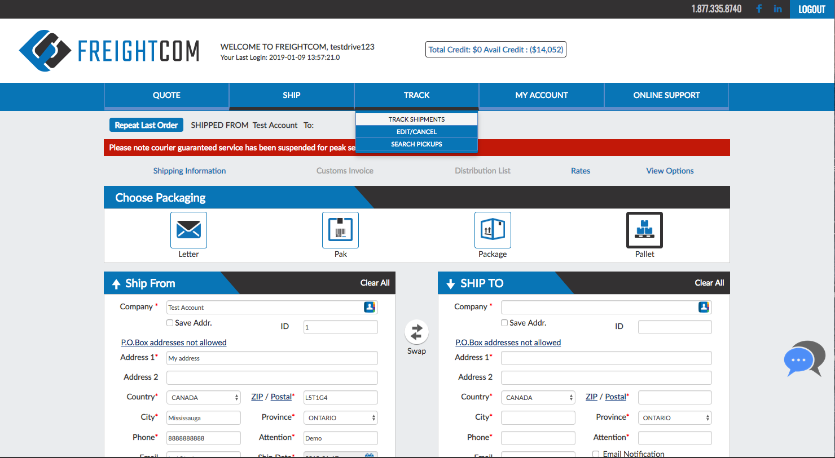Image resolution: width=835 pixels, height=458 pixels.
Task: Open Ship To Country dropdown
Action: tap(538, 398)
